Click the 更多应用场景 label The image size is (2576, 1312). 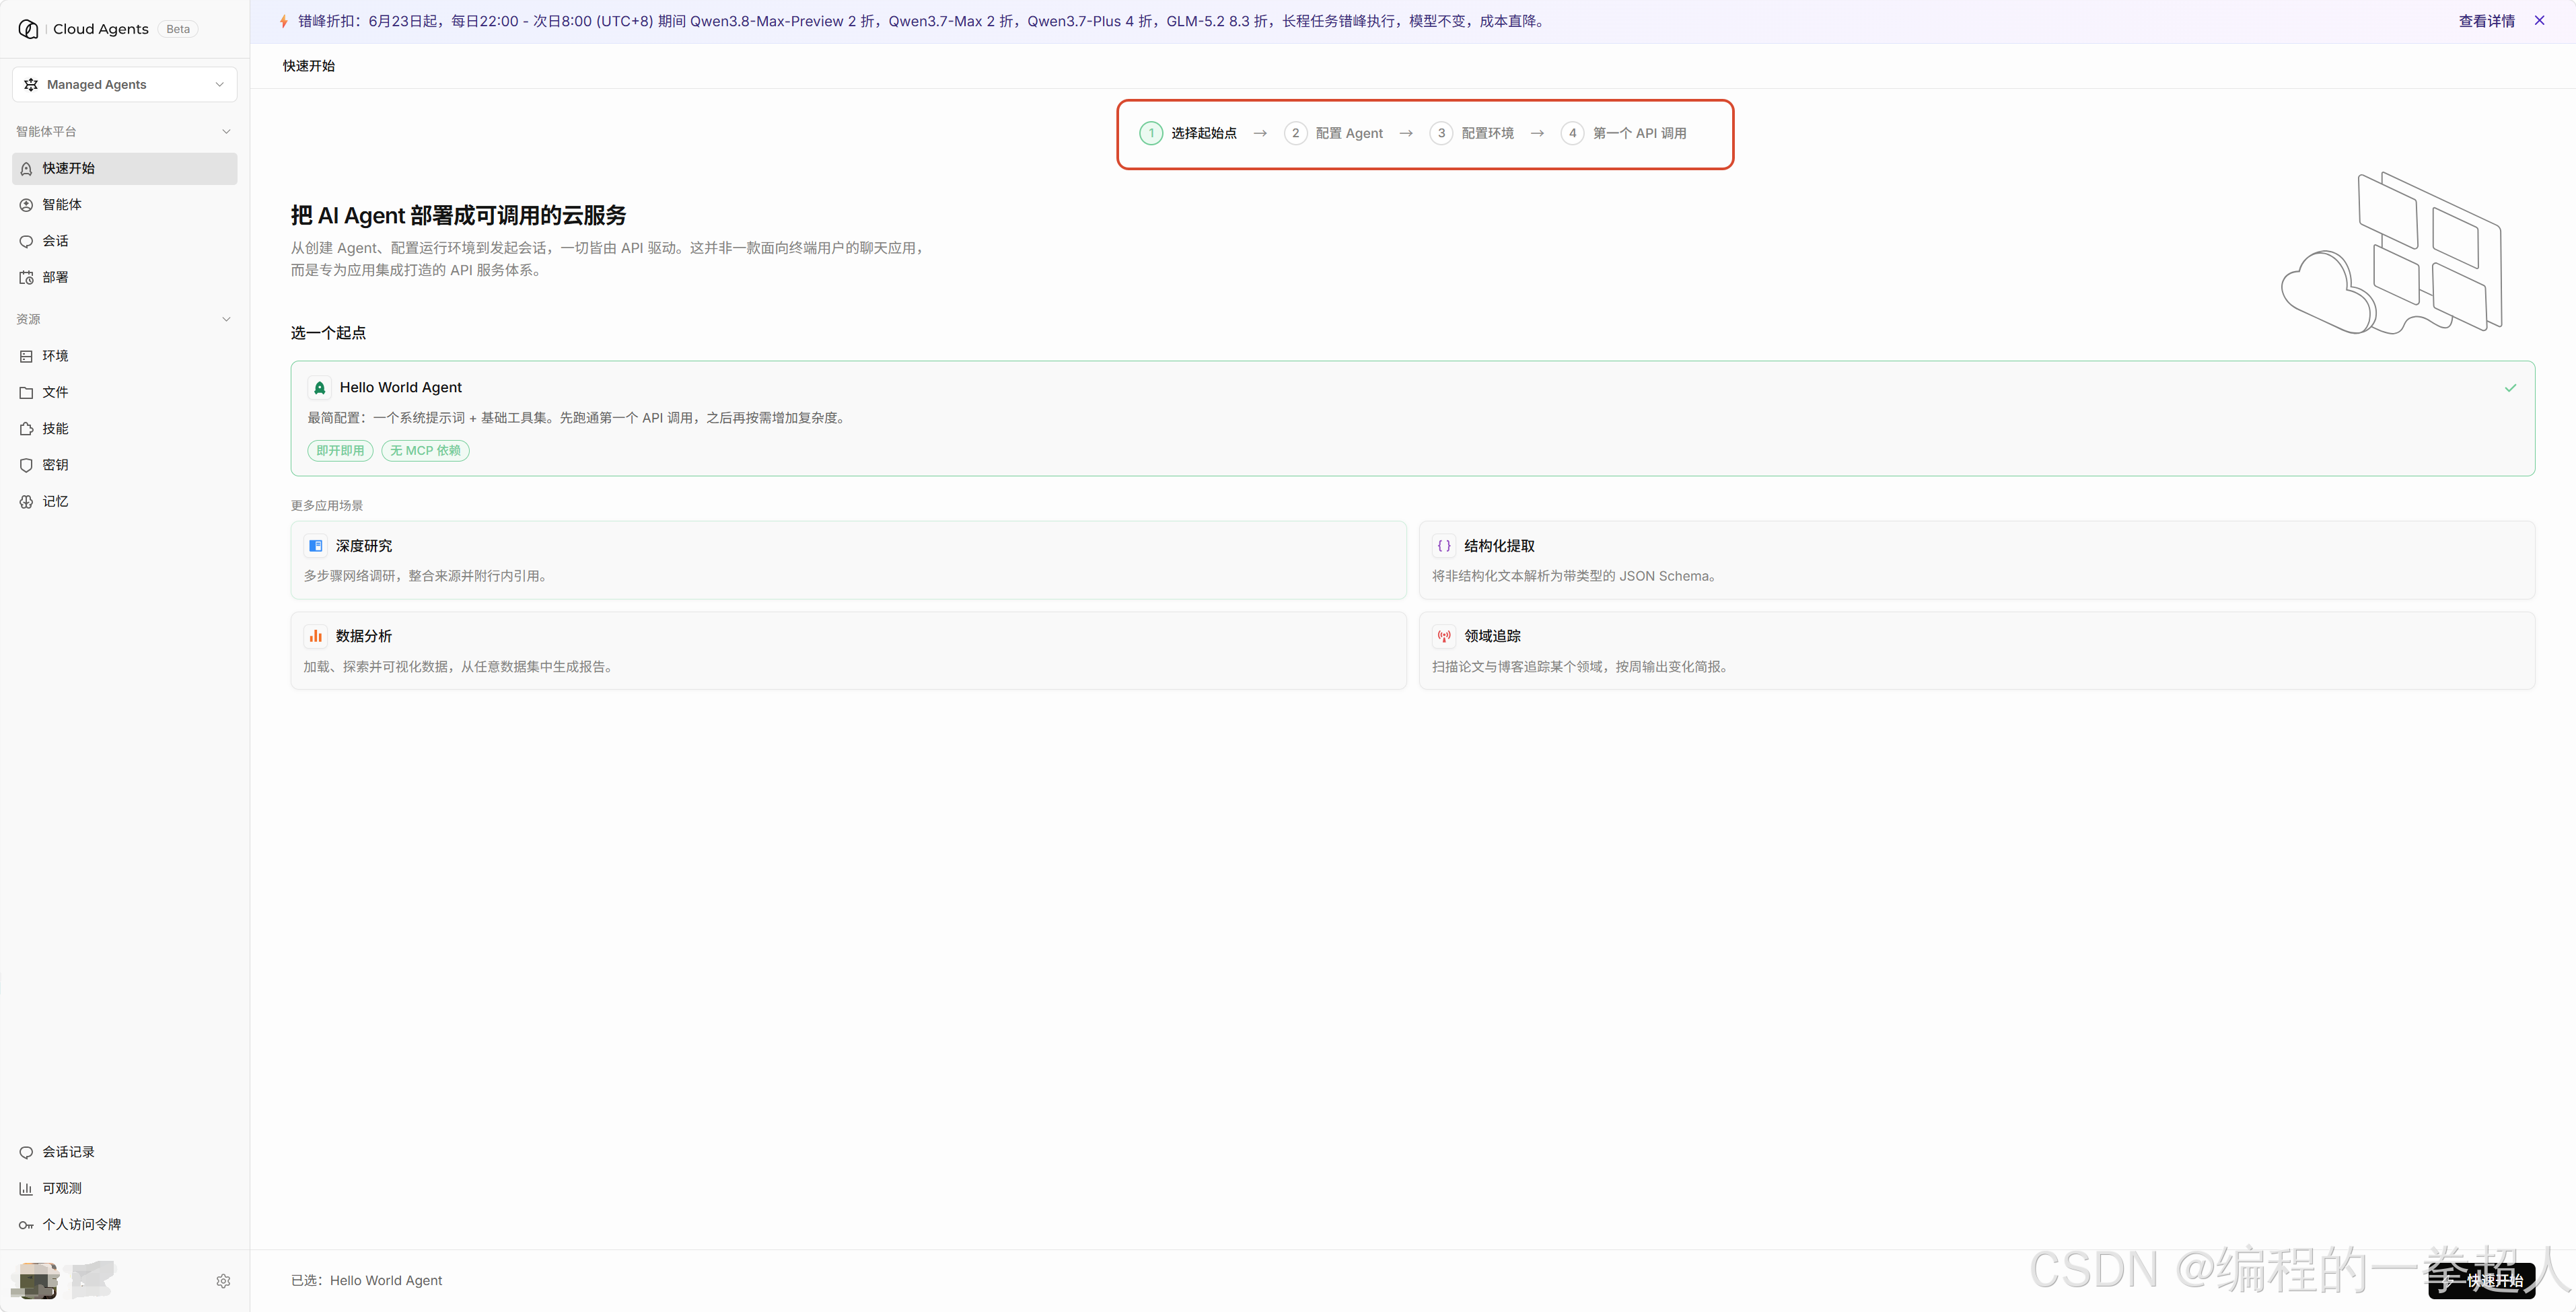tap(327, 506)
